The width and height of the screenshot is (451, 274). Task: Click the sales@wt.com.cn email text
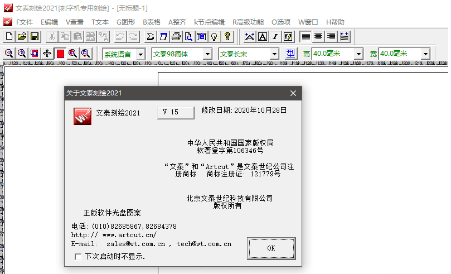pos(136,244)
